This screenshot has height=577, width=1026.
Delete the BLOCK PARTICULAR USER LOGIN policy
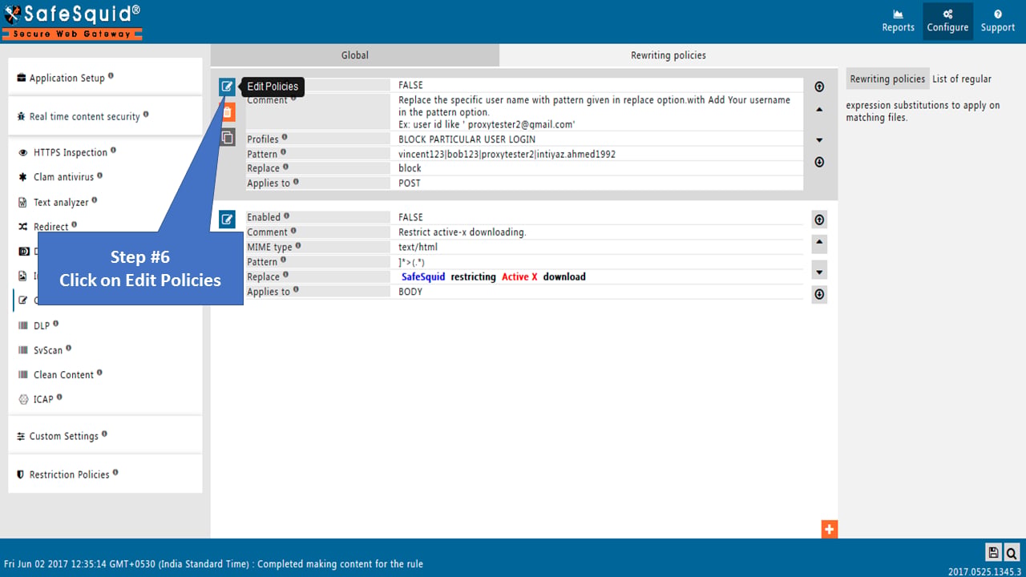[x=227, y=112]
